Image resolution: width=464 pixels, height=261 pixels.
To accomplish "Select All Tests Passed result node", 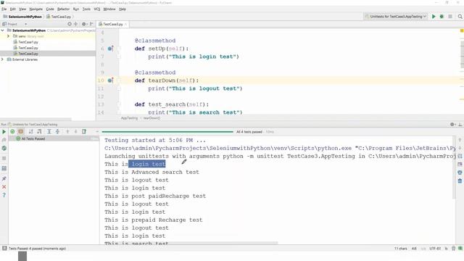I will 33,138.
